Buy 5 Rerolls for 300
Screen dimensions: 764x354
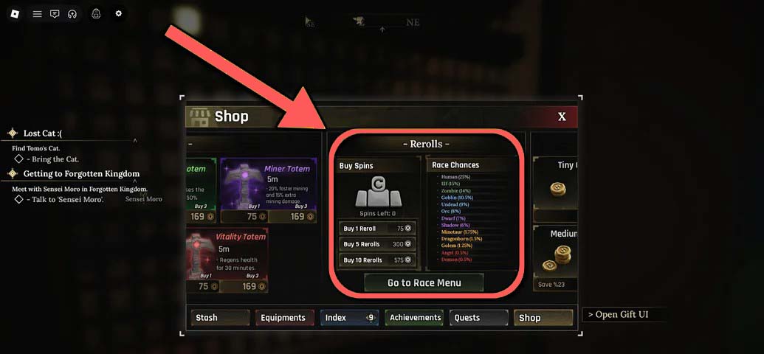point(378,244)
